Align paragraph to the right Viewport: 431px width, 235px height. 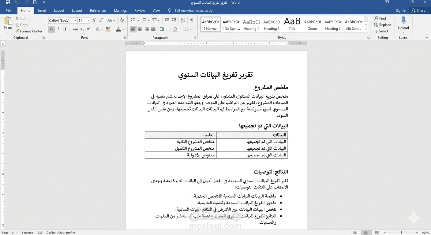point(147,29)
